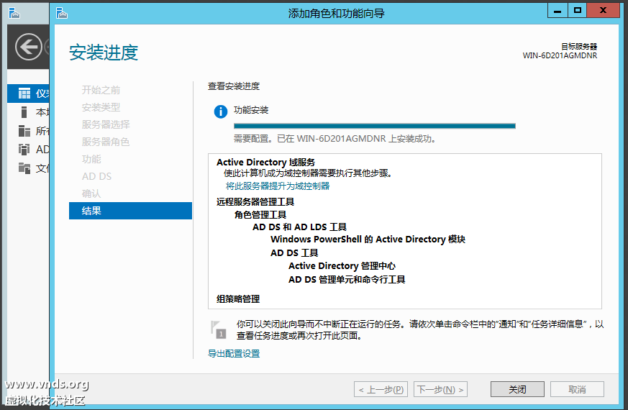The image size is (628, 410).
Task: Click the wizard title bar icon
Action: pos(62,13)
